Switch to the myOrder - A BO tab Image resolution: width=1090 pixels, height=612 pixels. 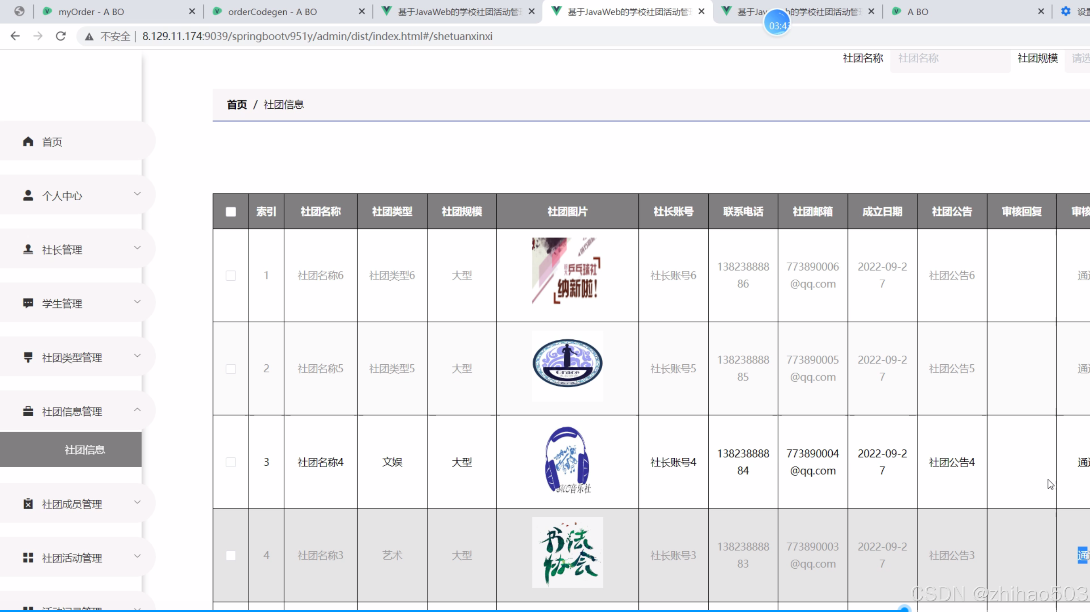pyautogui.click(x=91, y=12)
